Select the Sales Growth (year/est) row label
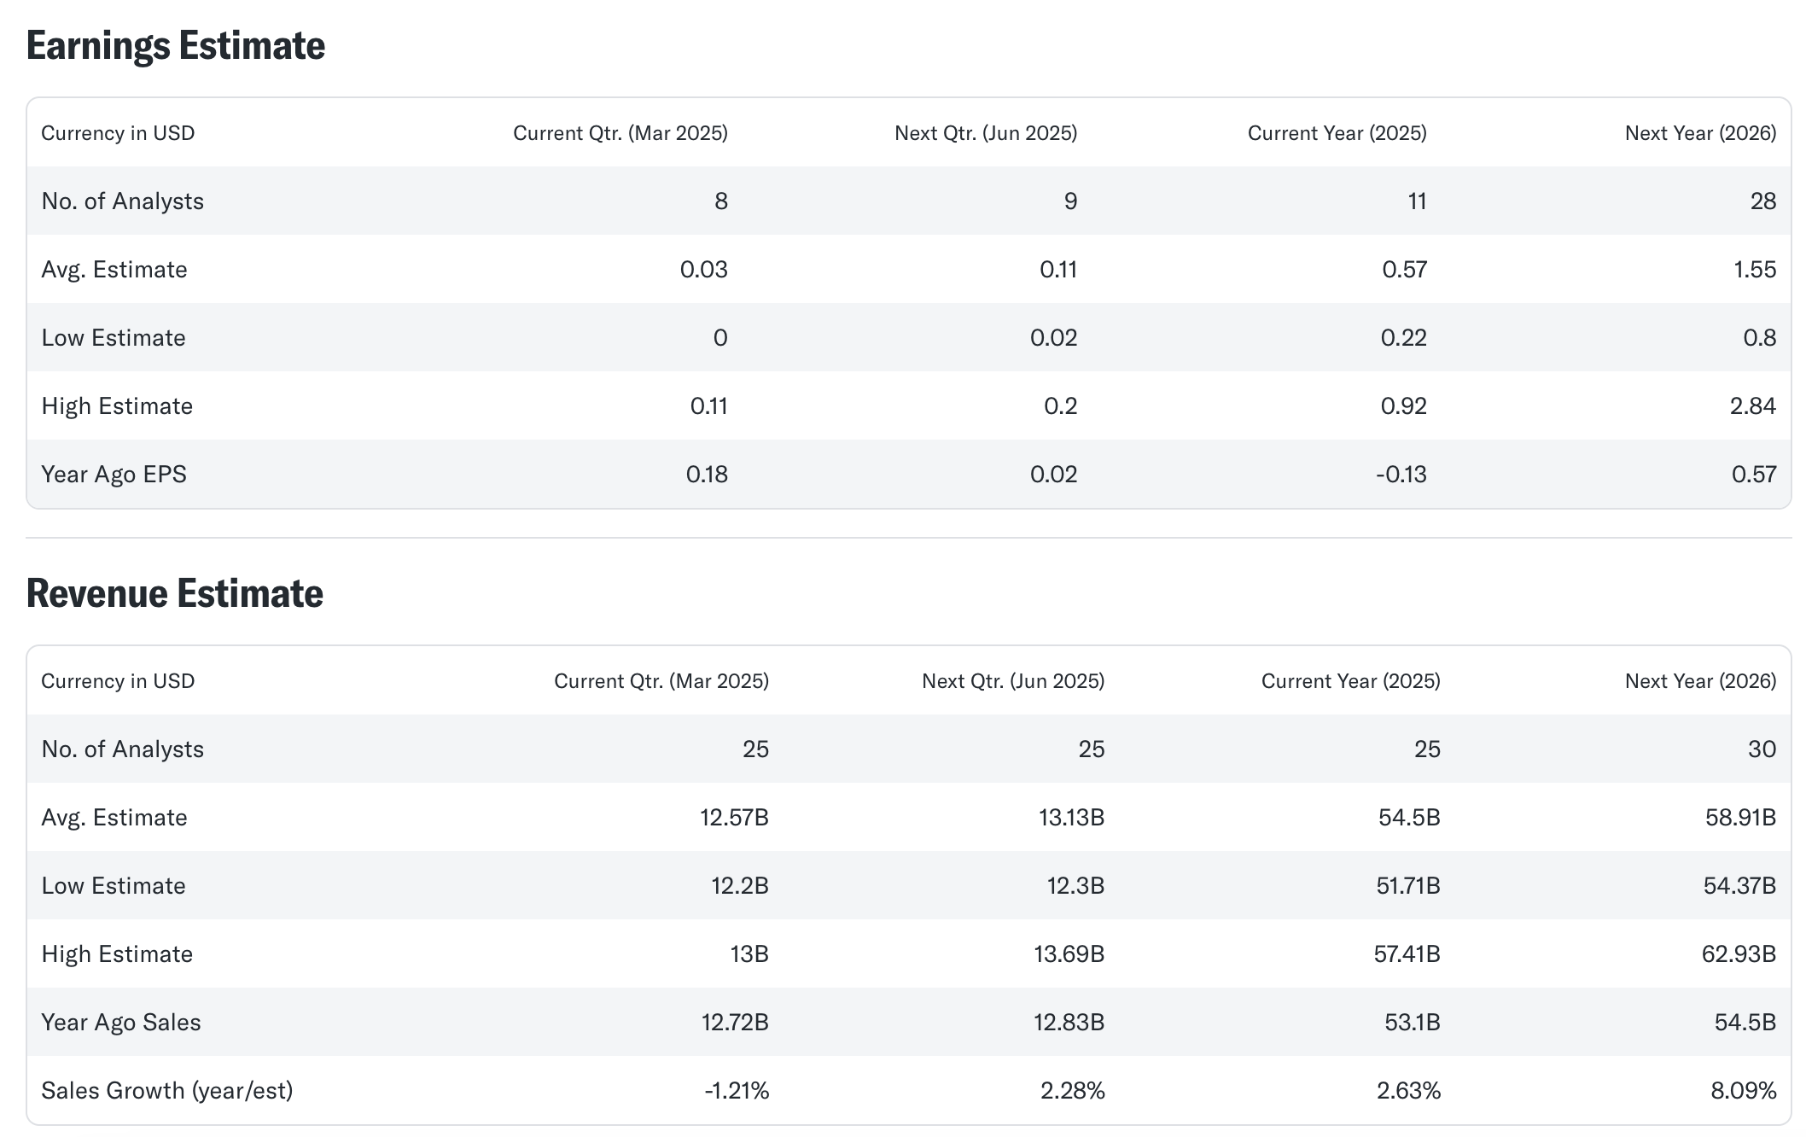1806x1137 pixels. click(166, 1091)
